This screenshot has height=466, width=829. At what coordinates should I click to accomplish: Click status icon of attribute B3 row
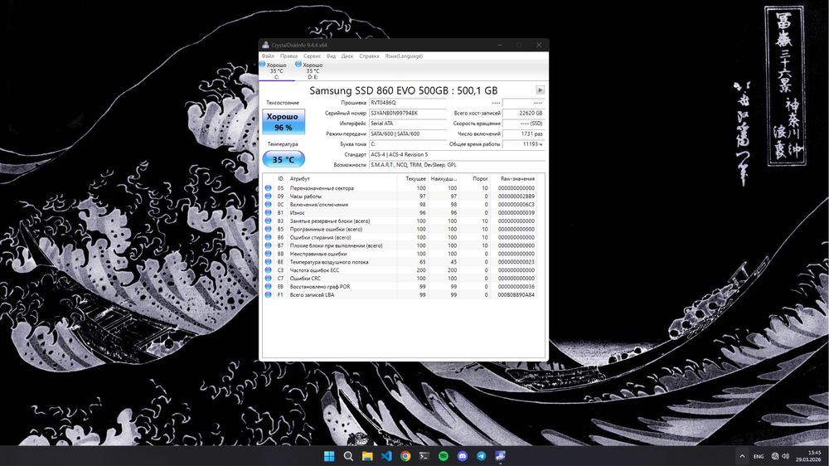(268, 221)
